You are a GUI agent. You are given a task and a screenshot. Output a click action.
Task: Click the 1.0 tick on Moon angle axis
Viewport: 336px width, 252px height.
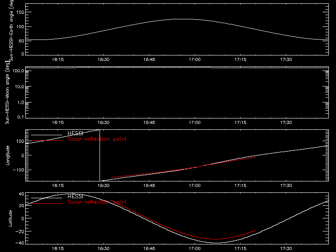tap(21, 102)
